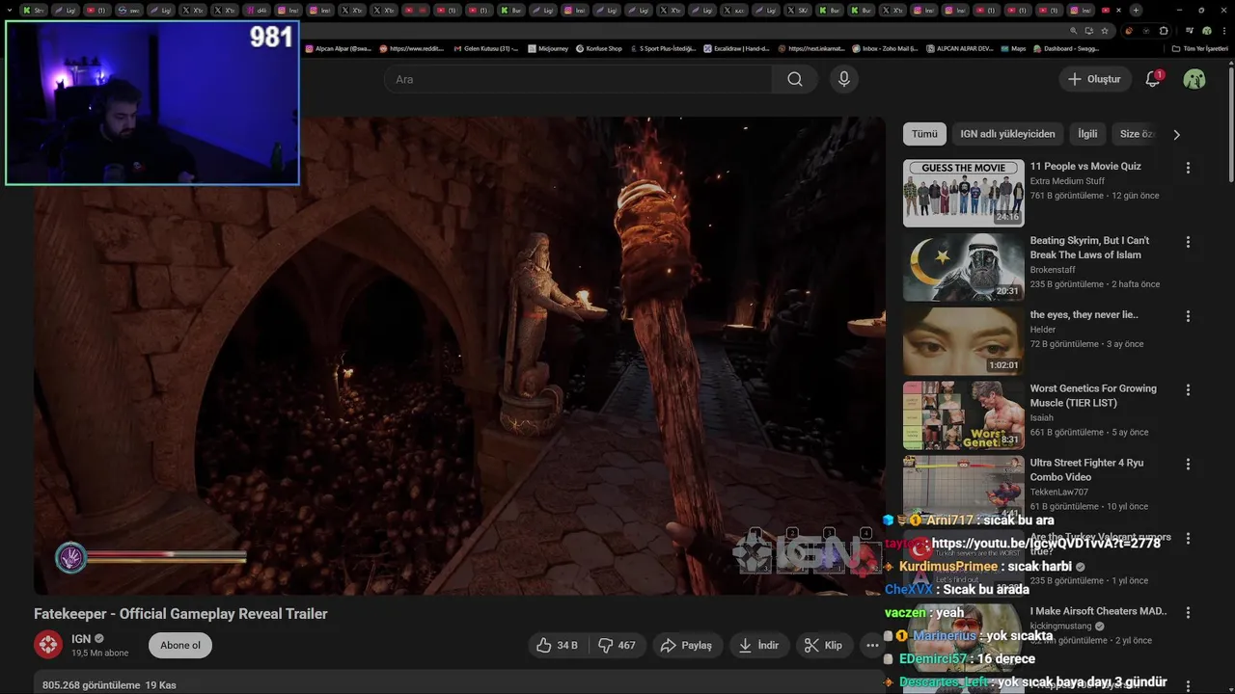Search with the magnifier icon button

[x=795, y=79]
